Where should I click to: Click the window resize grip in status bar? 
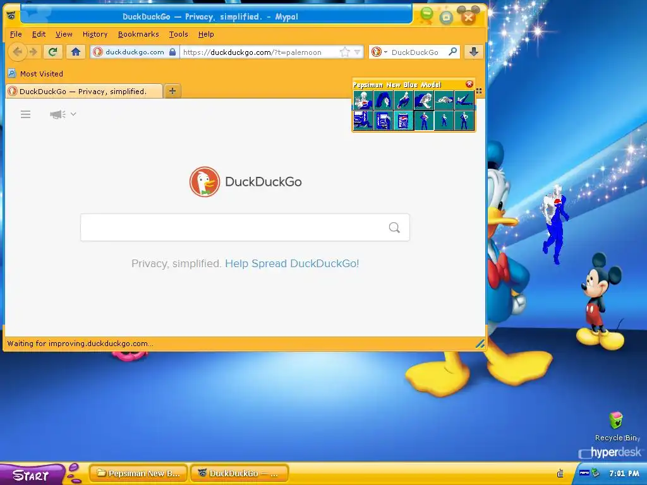[x=480, y=344]
